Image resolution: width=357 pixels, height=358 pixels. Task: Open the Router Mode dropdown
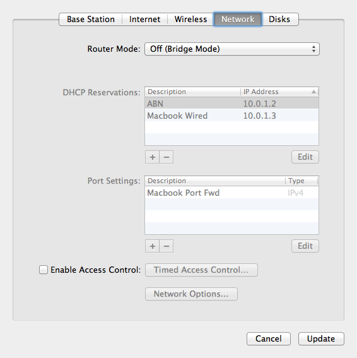point(232,49)
